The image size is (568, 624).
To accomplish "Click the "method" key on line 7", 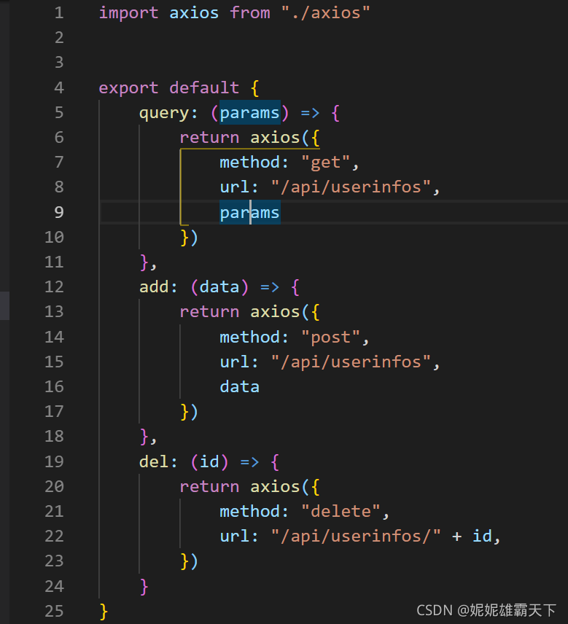I will coord(250,163).
